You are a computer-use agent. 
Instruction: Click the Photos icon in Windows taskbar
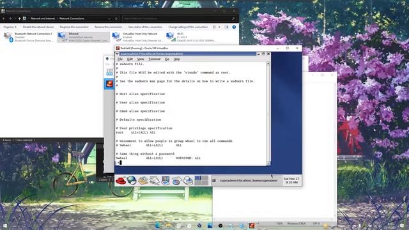pos(210,226)
